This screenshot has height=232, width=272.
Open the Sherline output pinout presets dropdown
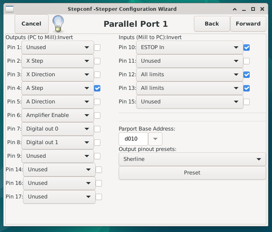tap(192, 159)
